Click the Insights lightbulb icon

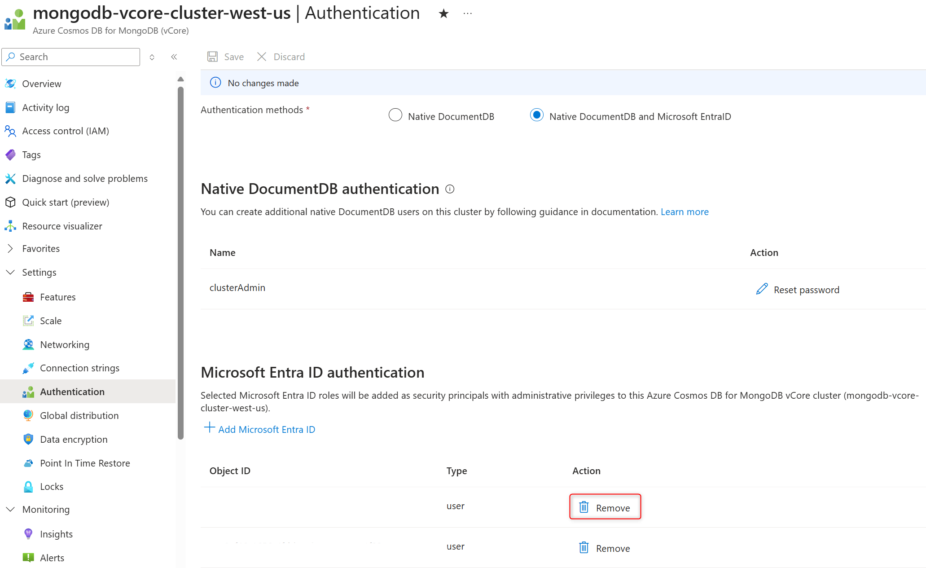[x=28, y=533]
